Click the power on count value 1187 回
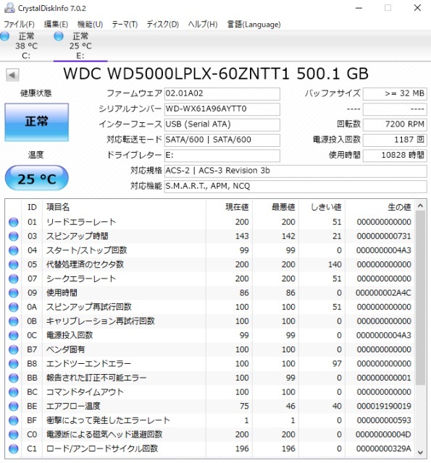431x463 pixels. pos(395,140)
